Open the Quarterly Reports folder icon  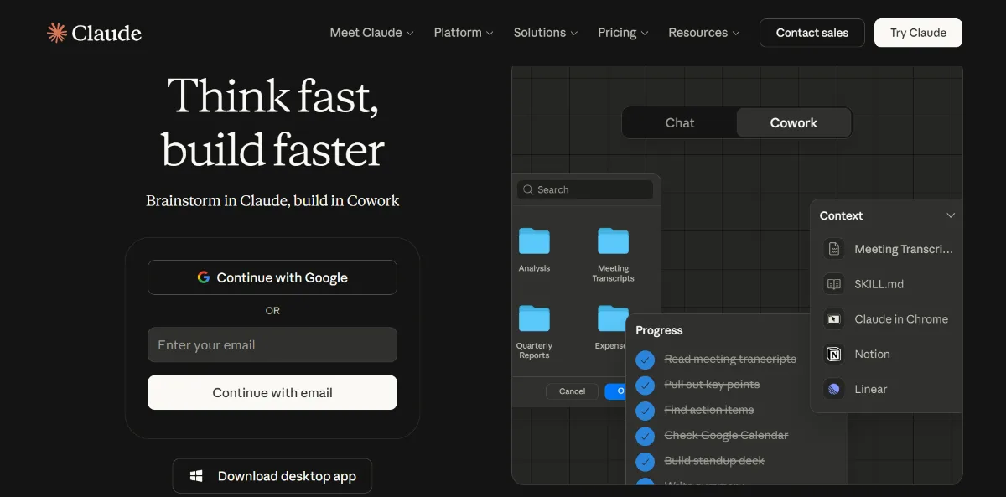[x=534, y=318]
